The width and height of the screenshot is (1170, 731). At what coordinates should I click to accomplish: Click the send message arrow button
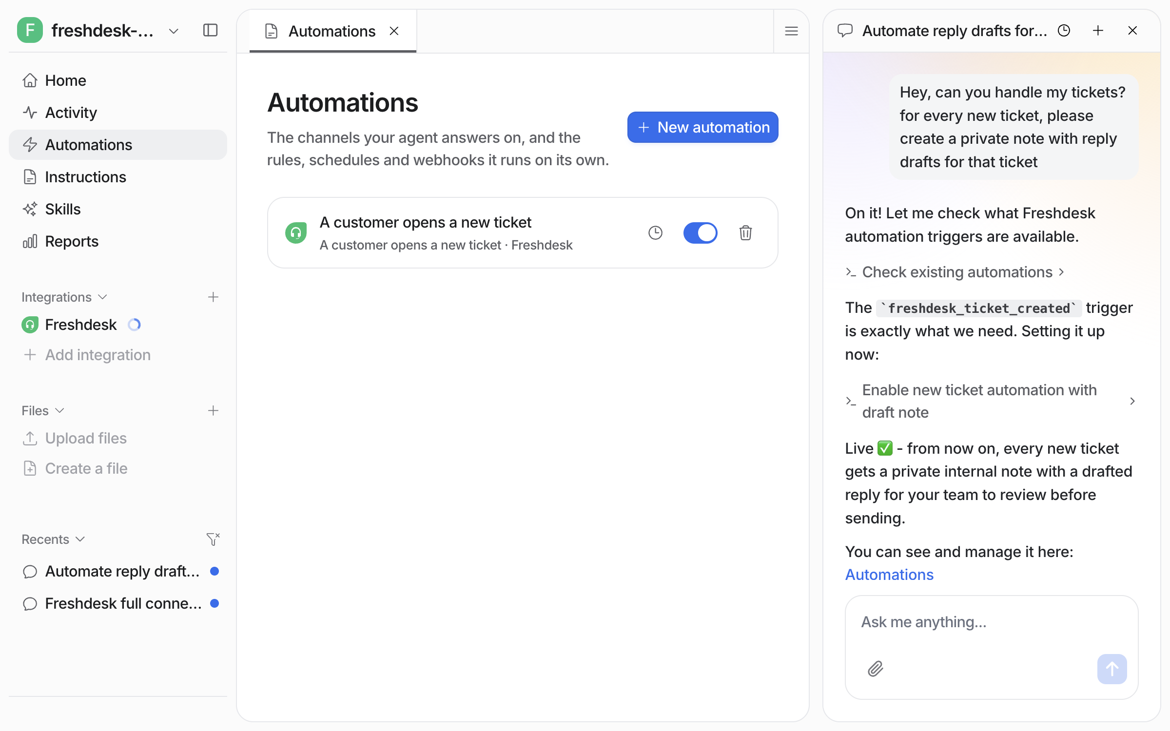(1111, 669)
